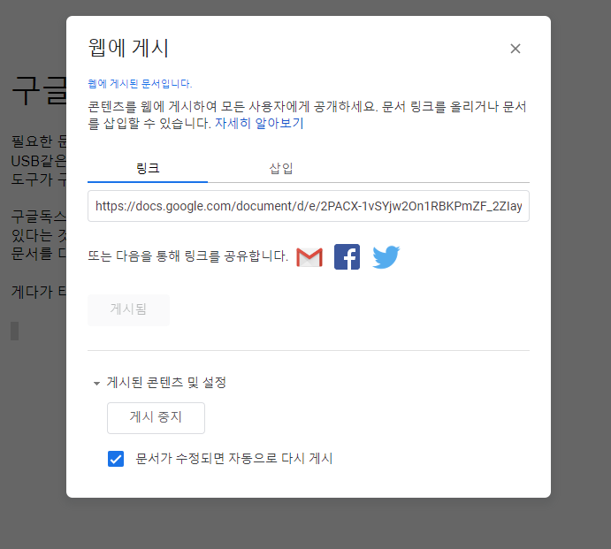611x549 pixels.
Task: Share the link on Twitter
Action: click(x=386, y=257)
